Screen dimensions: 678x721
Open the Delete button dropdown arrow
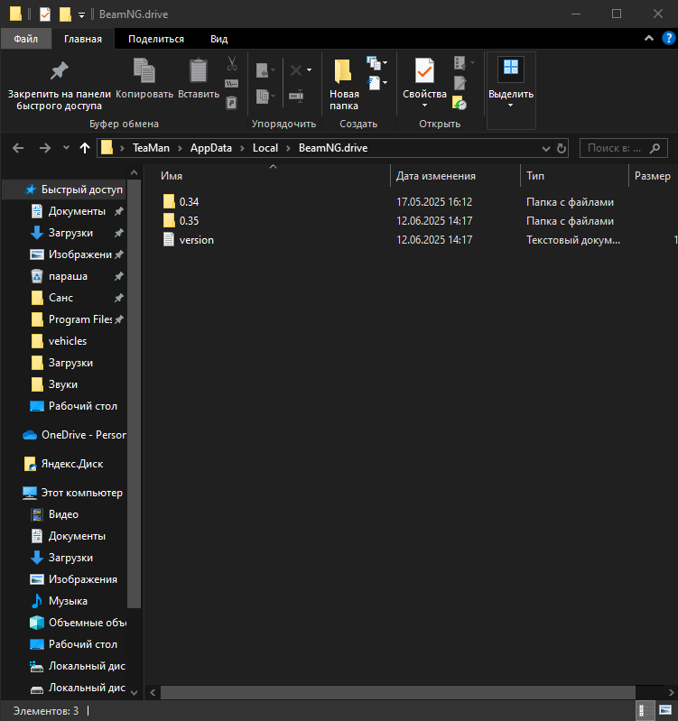click(x=309, y=70)
